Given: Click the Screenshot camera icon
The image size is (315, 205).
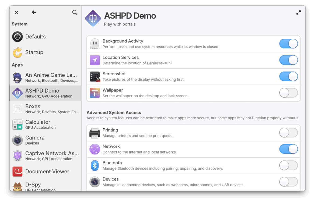Looking at the screenshot, I should 94,76.
